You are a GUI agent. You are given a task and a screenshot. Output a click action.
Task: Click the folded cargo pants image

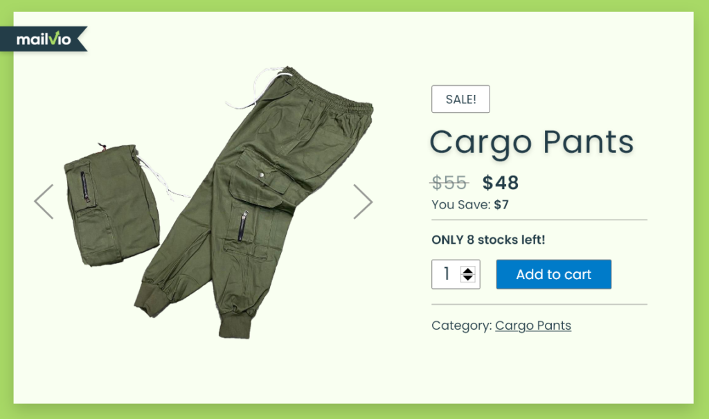(x=113, y=204)
